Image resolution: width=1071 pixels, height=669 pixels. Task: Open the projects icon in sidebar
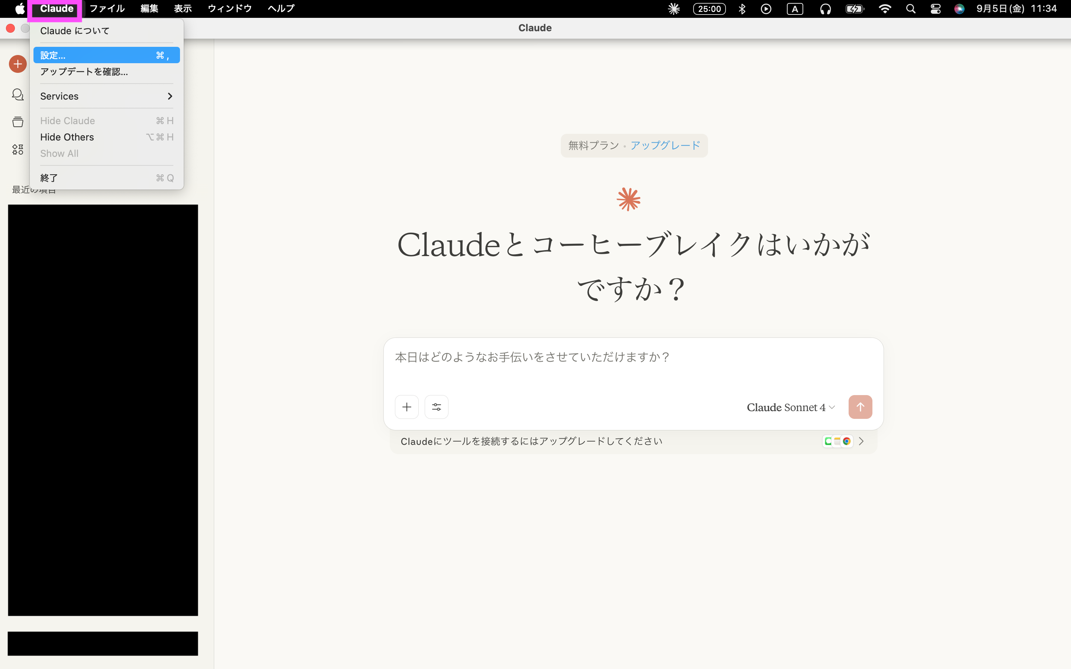[x=18, y=122]
